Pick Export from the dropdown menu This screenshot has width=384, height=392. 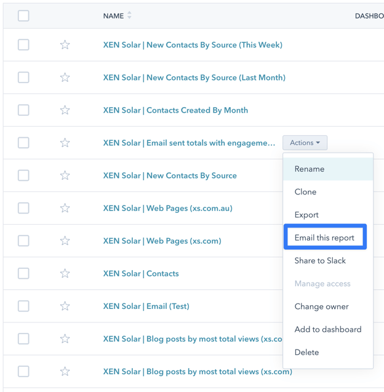pyautogui.click(x=328, y=215)
